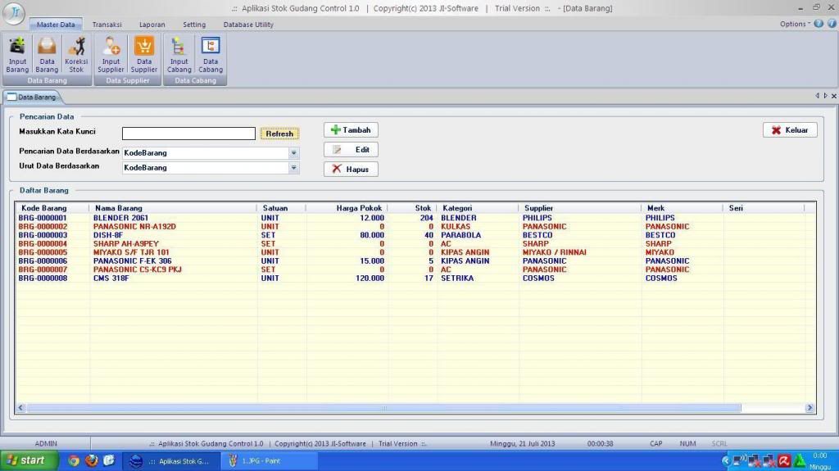The height and width of the screenshot is (471, 839).
Task: Close the Data Barang document tab
Action: click(x=833, y=96)
